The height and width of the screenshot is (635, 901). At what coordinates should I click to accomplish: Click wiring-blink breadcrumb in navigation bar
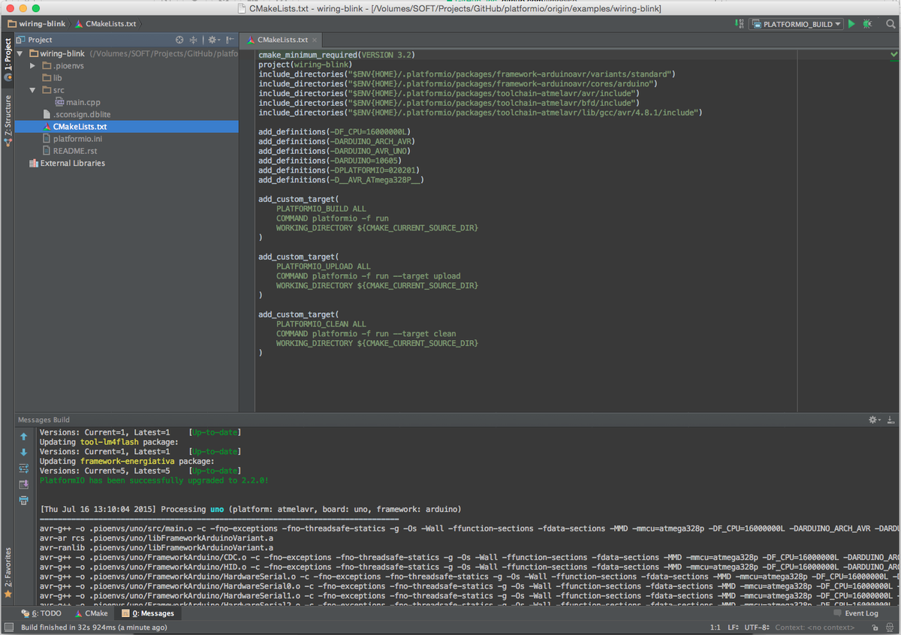point(37,24)
